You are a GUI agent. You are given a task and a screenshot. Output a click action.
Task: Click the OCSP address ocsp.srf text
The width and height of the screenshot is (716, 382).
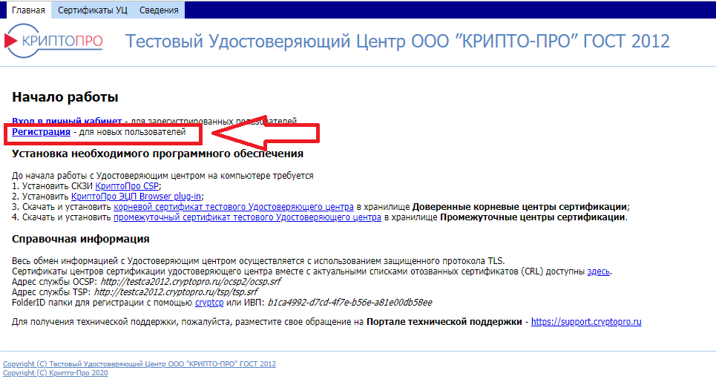pyautogui.click(x=191, y=282)
